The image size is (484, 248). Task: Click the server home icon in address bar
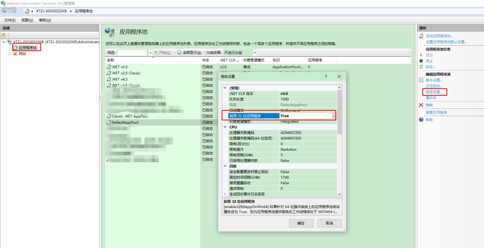(x=27, y=11)
